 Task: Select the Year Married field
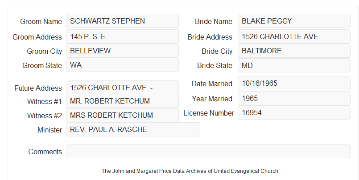pyautogui.click(x=294, y=98)
